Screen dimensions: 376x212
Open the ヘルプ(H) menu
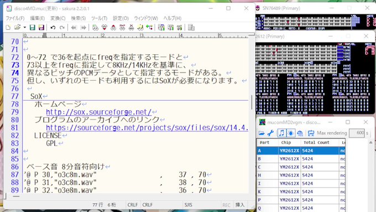point(172,18)
